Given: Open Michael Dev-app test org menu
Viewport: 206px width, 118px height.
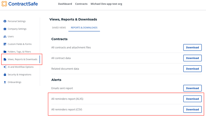Looking at the screenshot, I should 106,4.
